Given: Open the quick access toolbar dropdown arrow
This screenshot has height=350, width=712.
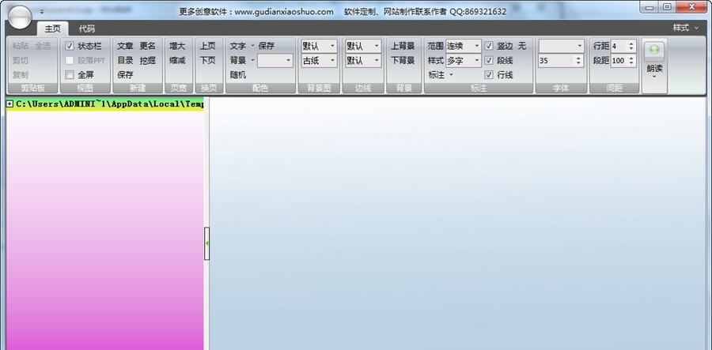Looking at the screenshot, I should [42, 12].
